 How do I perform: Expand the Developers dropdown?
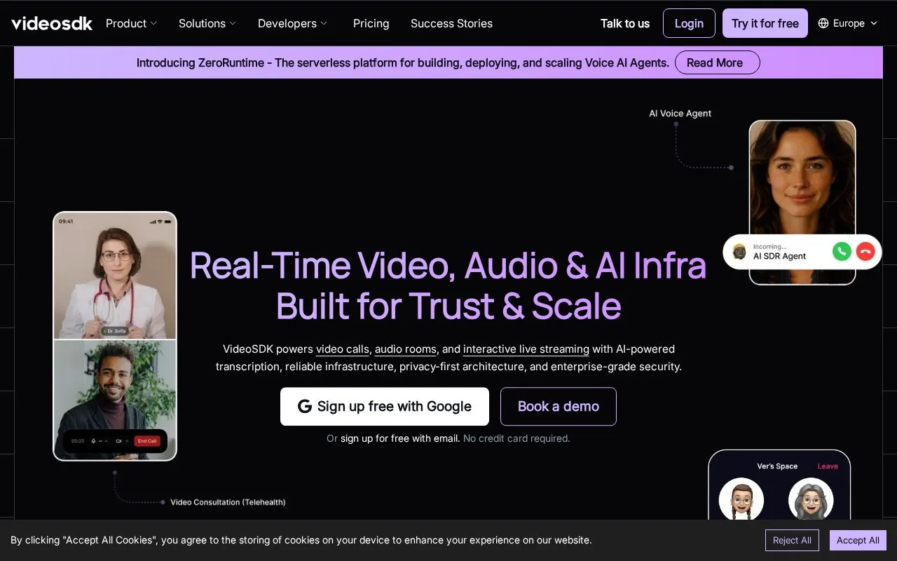[292, 23]
